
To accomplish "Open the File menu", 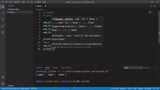I will (x=6, y=2).
